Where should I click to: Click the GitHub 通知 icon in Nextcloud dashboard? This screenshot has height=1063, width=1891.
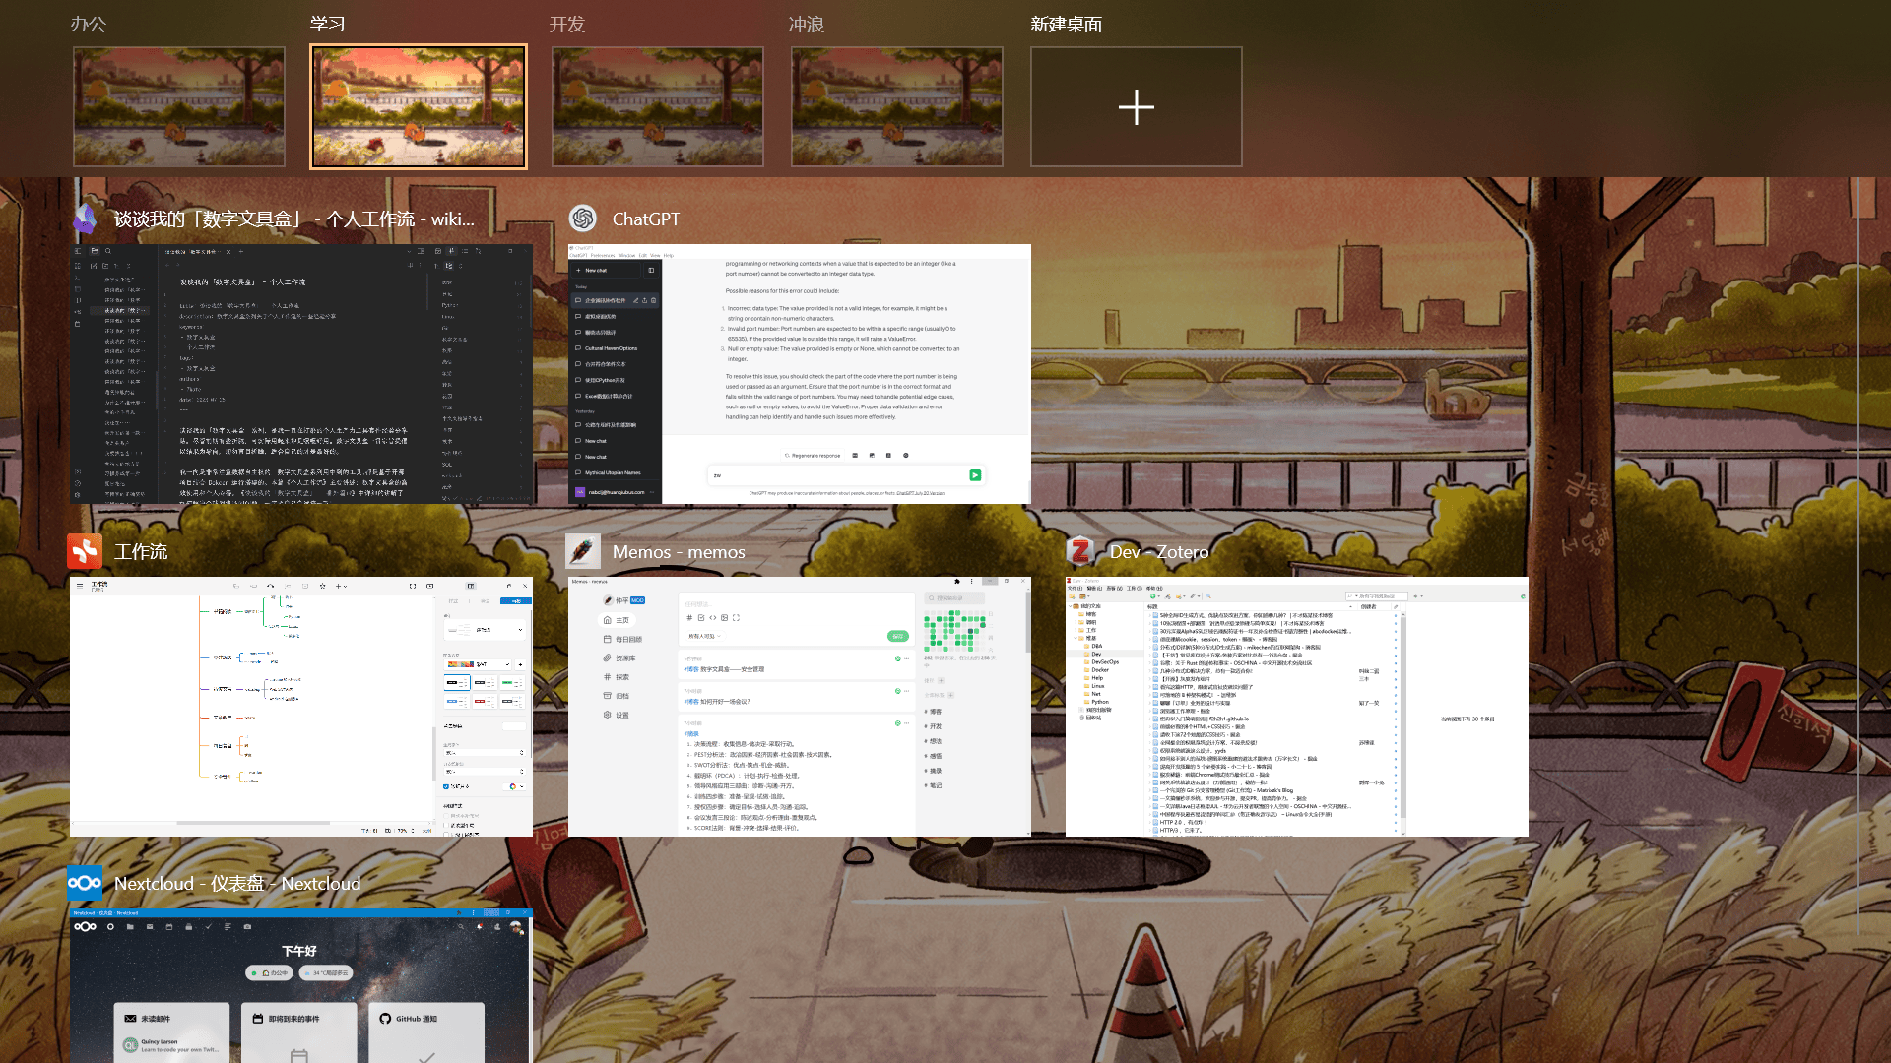pyautogui.click(x=385, y=1019)
